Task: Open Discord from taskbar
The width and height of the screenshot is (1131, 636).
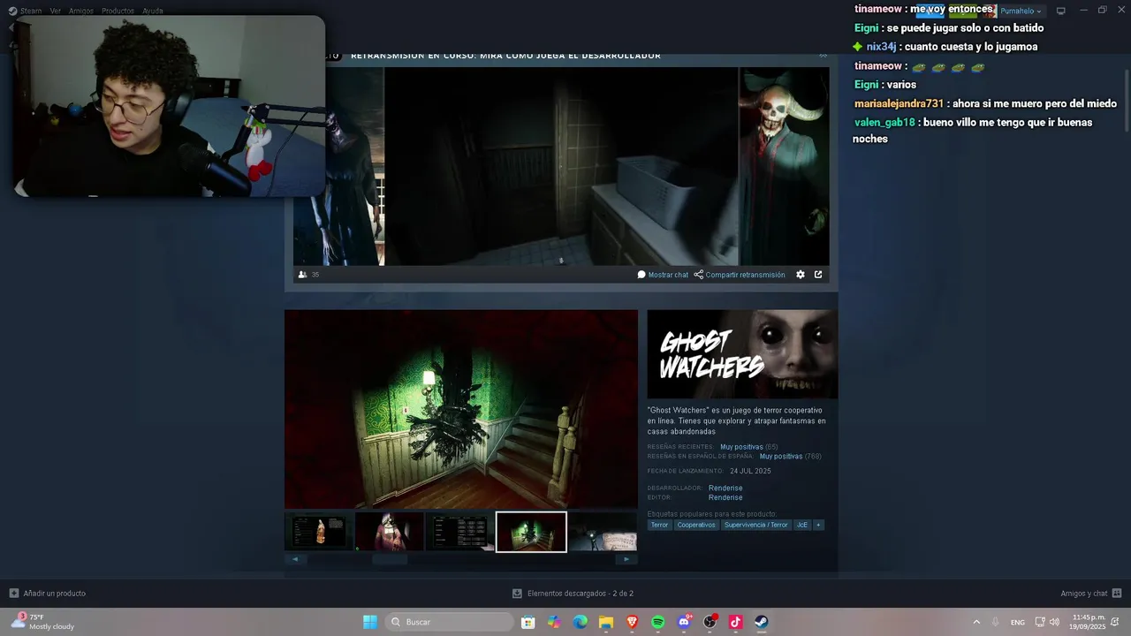Action: [x=684, y=622]
